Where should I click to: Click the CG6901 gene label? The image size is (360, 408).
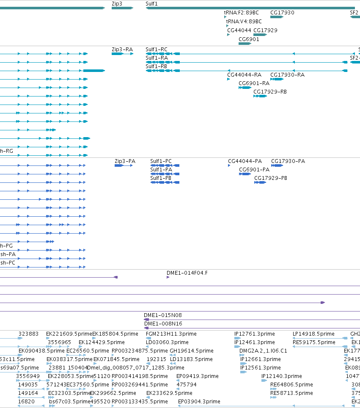click(249, 39)
